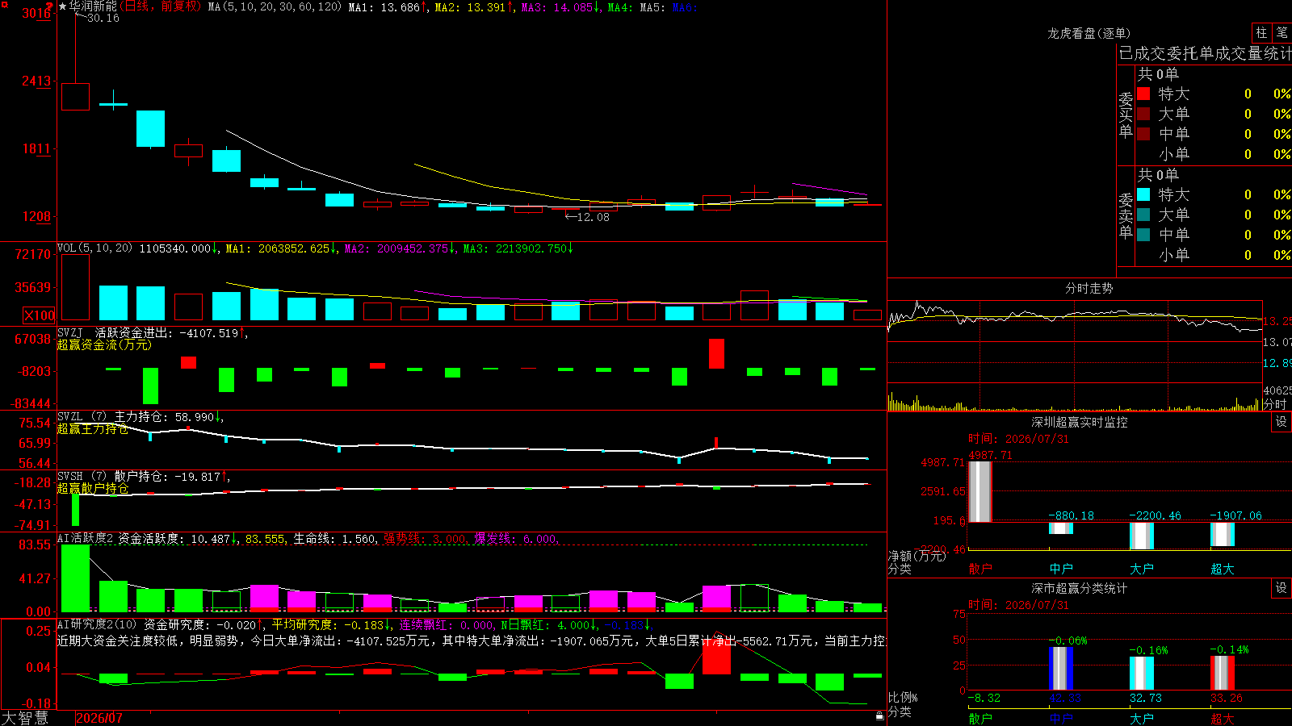Click the dark red 中单 buy-order swatch
The width and height of the screenshot is (1292, 726).
click(x=1143, y=134)
